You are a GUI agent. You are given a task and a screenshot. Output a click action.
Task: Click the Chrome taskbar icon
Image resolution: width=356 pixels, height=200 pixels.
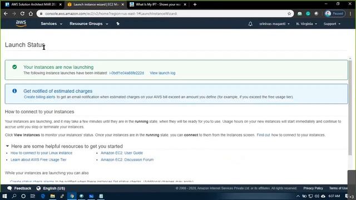tap(72, 196)
